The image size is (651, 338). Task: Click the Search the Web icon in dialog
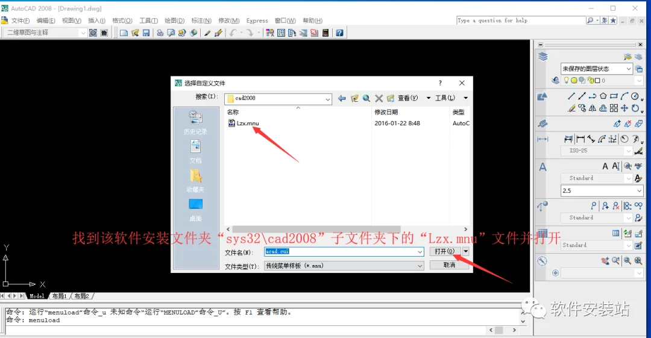pos(366,98)
